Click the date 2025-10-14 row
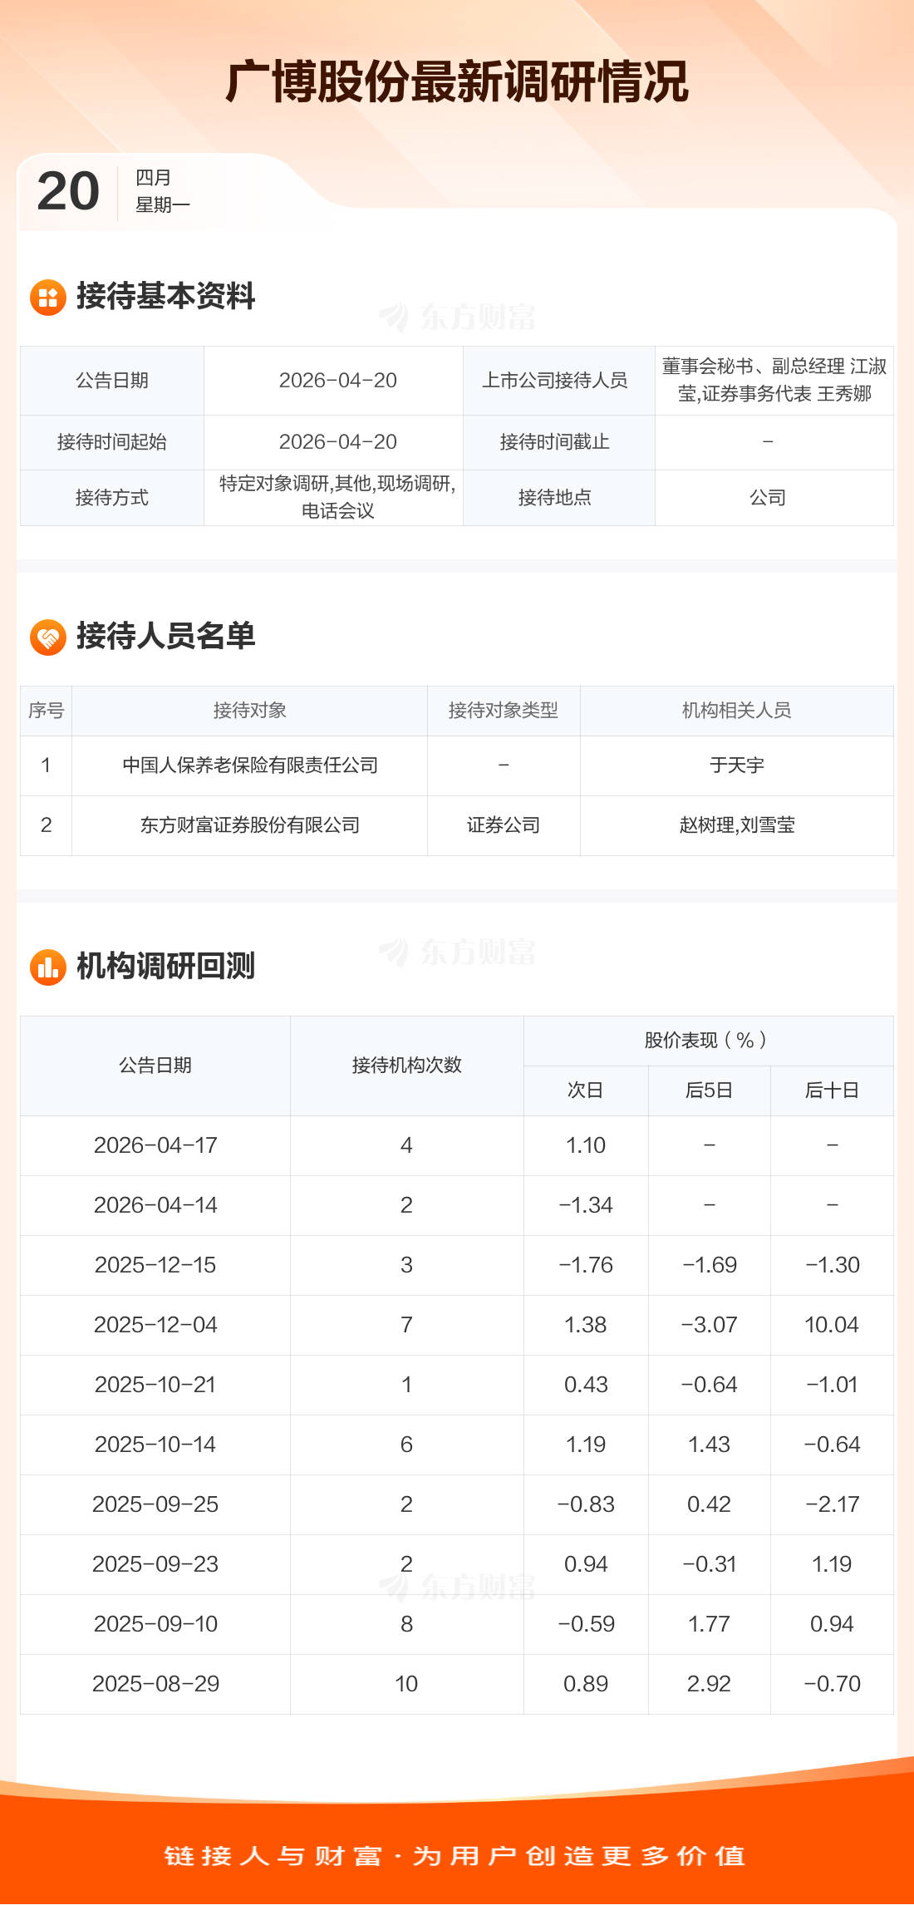The height and width of the screenshot is (1905, 914). (x=457, y=1445)
